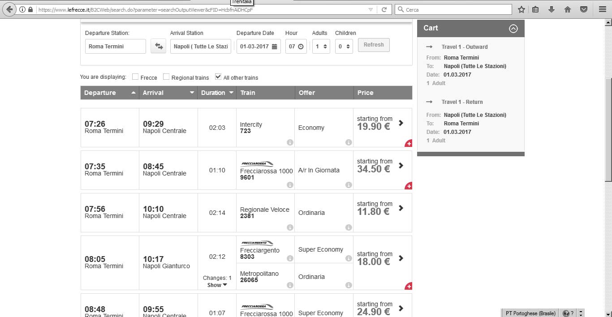This screenshot has width=612, height=317.
Task: Click the 02:03 duration cell
Action: [217, 128]
